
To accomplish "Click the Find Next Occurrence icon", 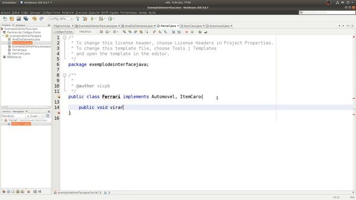I will click(x=136, y=32).
